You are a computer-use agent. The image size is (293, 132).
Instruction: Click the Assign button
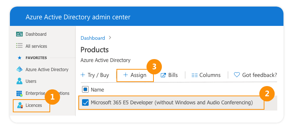pyautogui.click(x=135, y=75)
